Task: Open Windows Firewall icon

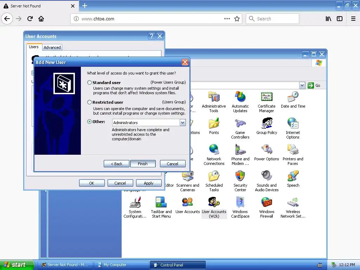Action: click(266, 207)
